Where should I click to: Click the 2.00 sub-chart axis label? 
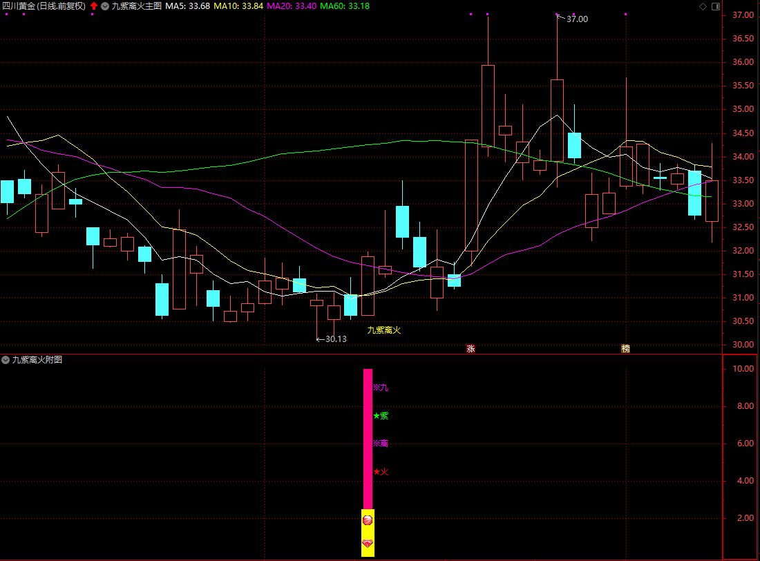coord(745,518)
